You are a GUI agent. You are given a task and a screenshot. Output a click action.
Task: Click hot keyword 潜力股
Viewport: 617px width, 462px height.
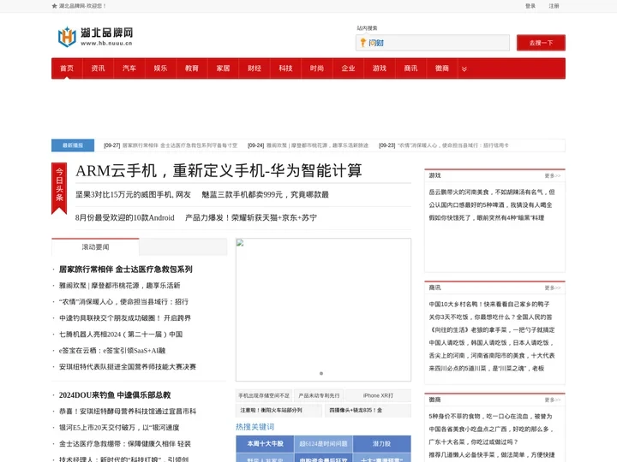click(381, 443)
